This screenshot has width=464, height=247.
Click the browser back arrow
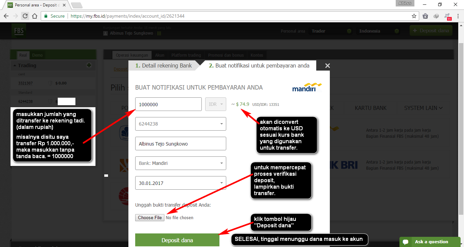6,16
